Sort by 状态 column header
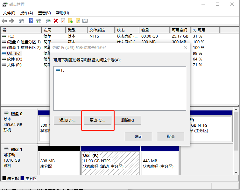This screenshot has height=190, width=240. coord(127,30)
